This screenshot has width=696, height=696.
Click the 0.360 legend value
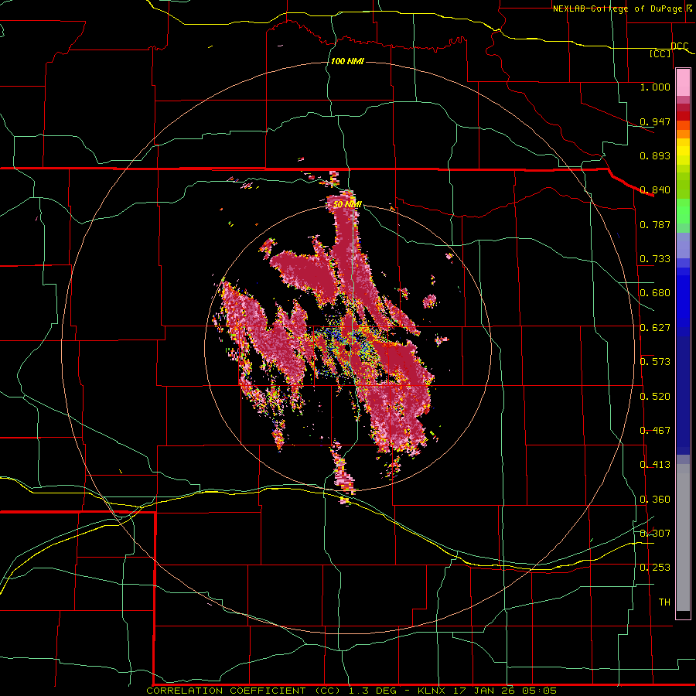click(x=655, y=500)
